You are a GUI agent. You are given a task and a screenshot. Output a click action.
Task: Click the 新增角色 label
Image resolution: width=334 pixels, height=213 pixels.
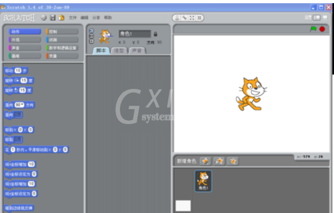coord(186,161)
